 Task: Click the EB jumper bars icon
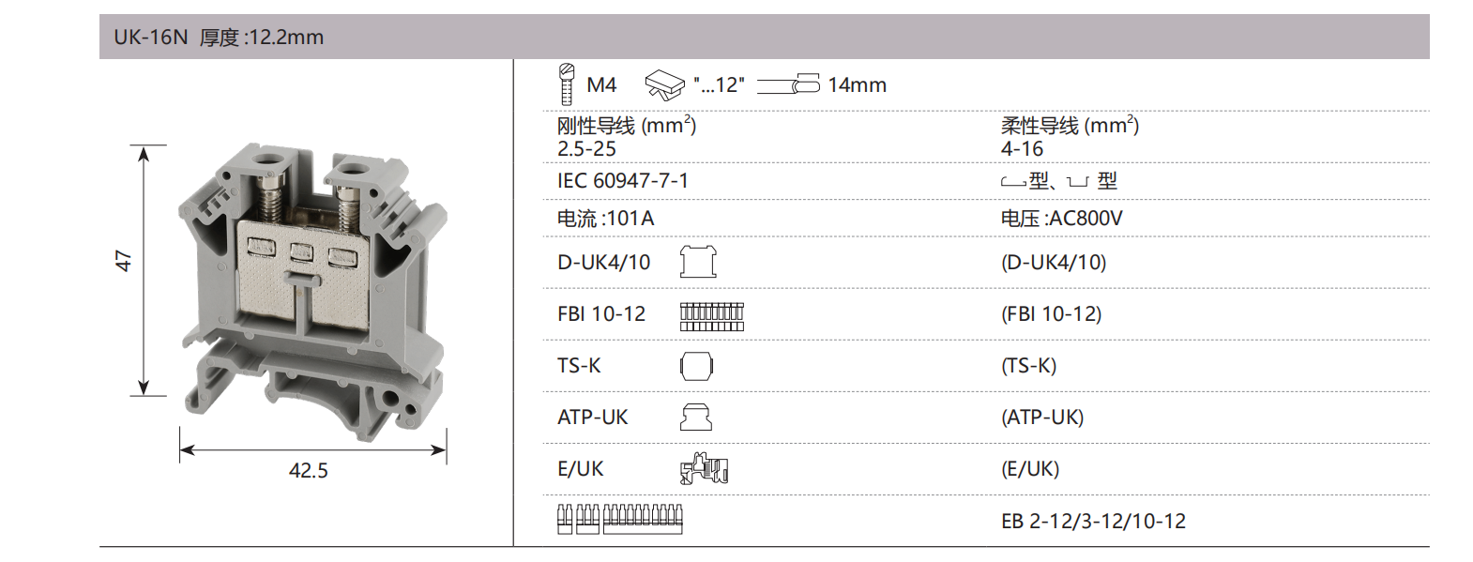(x=619, y=520)
